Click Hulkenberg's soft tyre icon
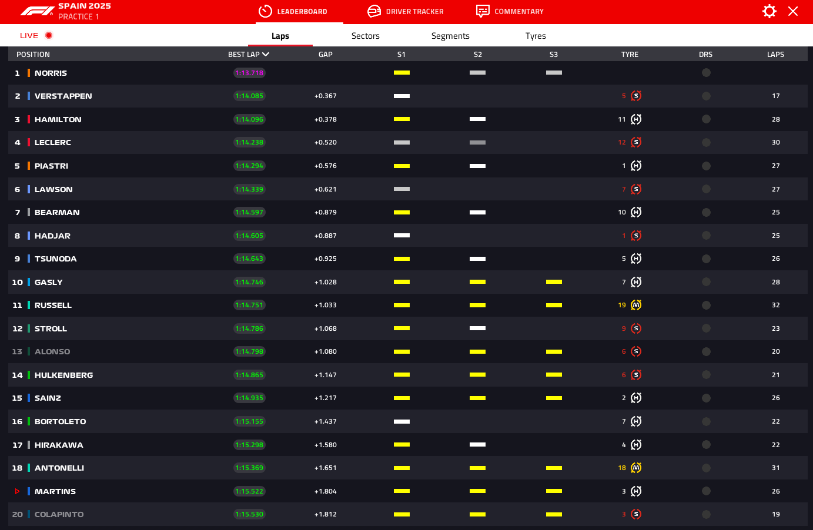813x530 pixels. [x=636, y=375]
